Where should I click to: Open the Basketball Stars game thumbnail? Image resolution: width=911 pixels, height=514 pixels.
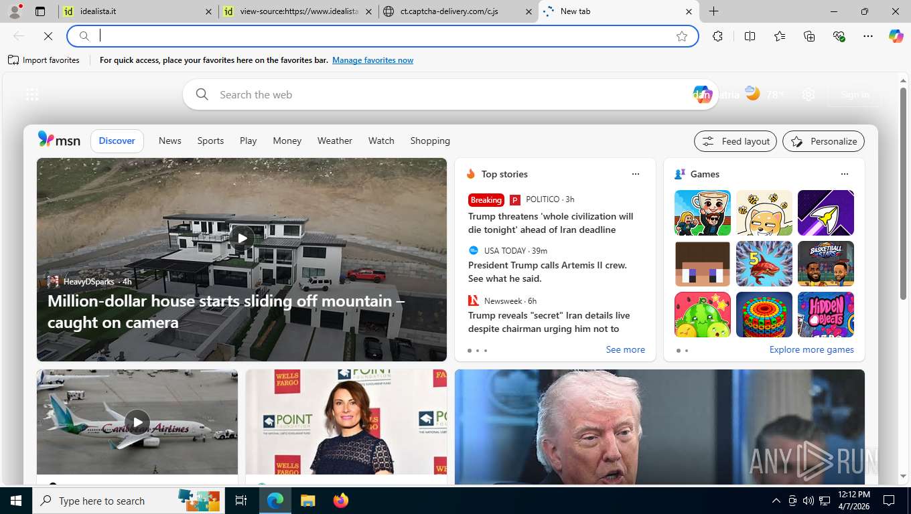point(825,264)
